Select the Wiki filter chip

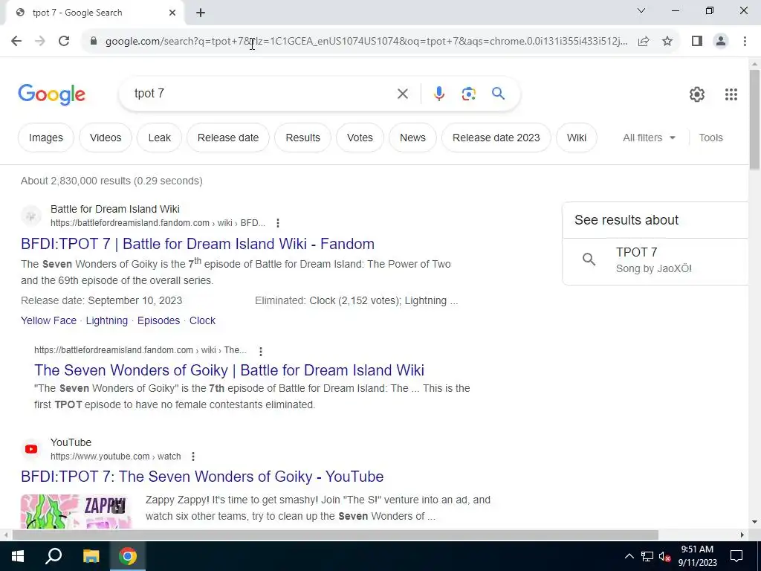pos(577,138)
